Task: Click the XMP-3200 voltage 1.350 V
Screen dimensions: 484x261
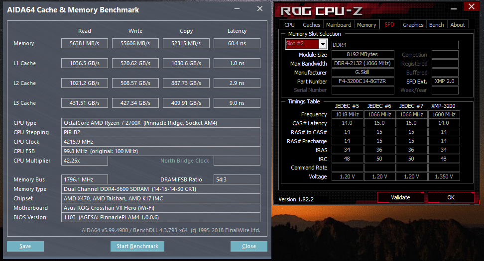Action: 444,176
